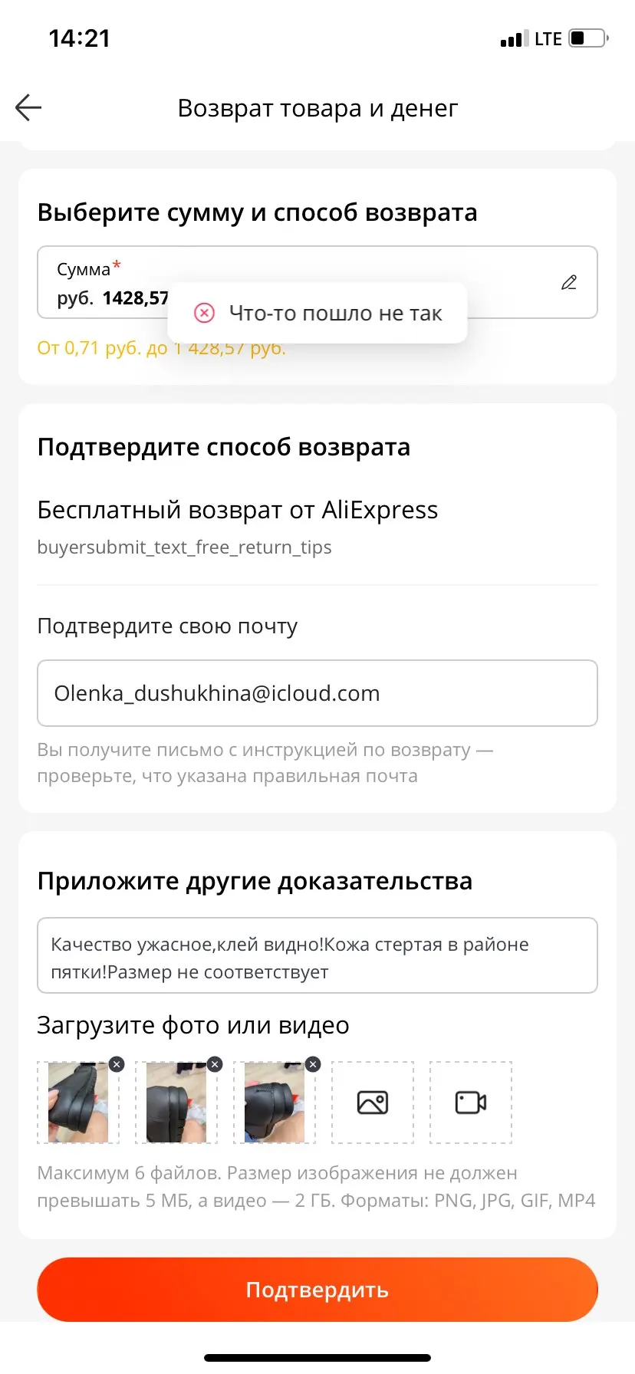Open the second shoe photo thumbnail
This screenshot has height=1374, width=635.
coord(176,1104)
